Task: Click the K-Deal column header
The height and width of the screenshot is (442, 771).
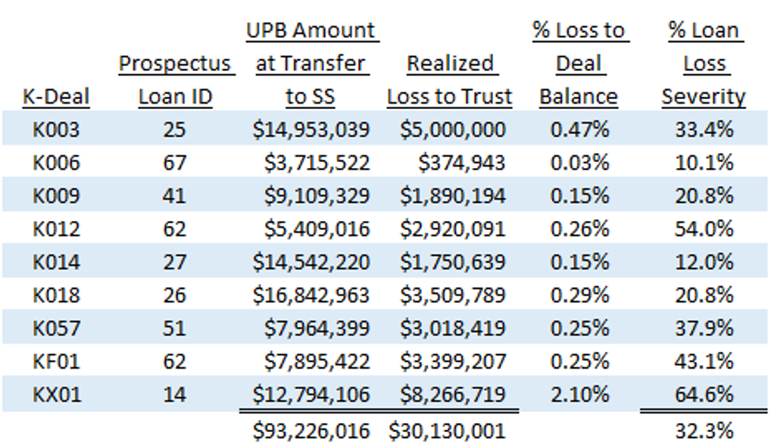Action: click(x=56, y=97)
